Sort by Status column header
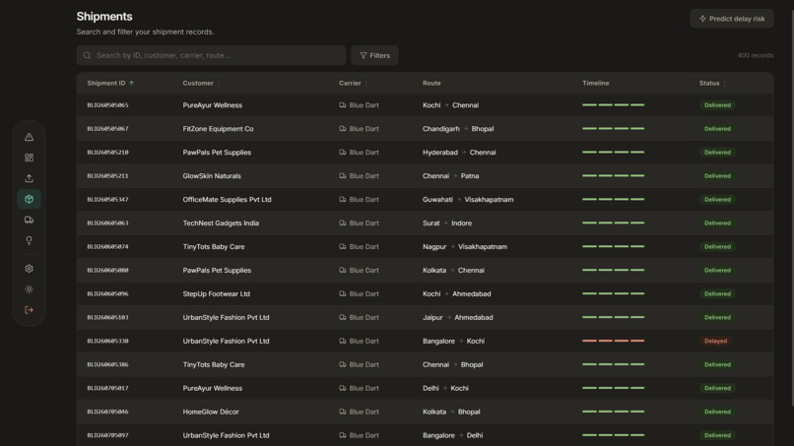The image size is (794, 446). click(x=712, y=83)
